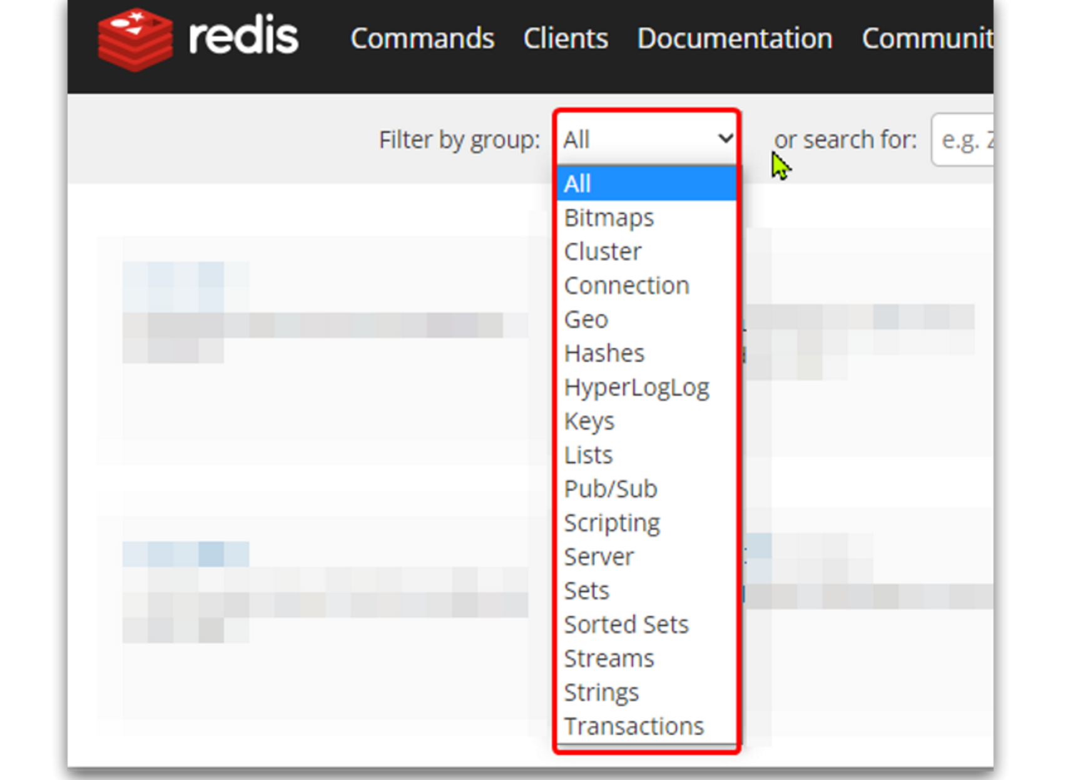
Task: Select the Hashes group option
Action: (647, 353)
